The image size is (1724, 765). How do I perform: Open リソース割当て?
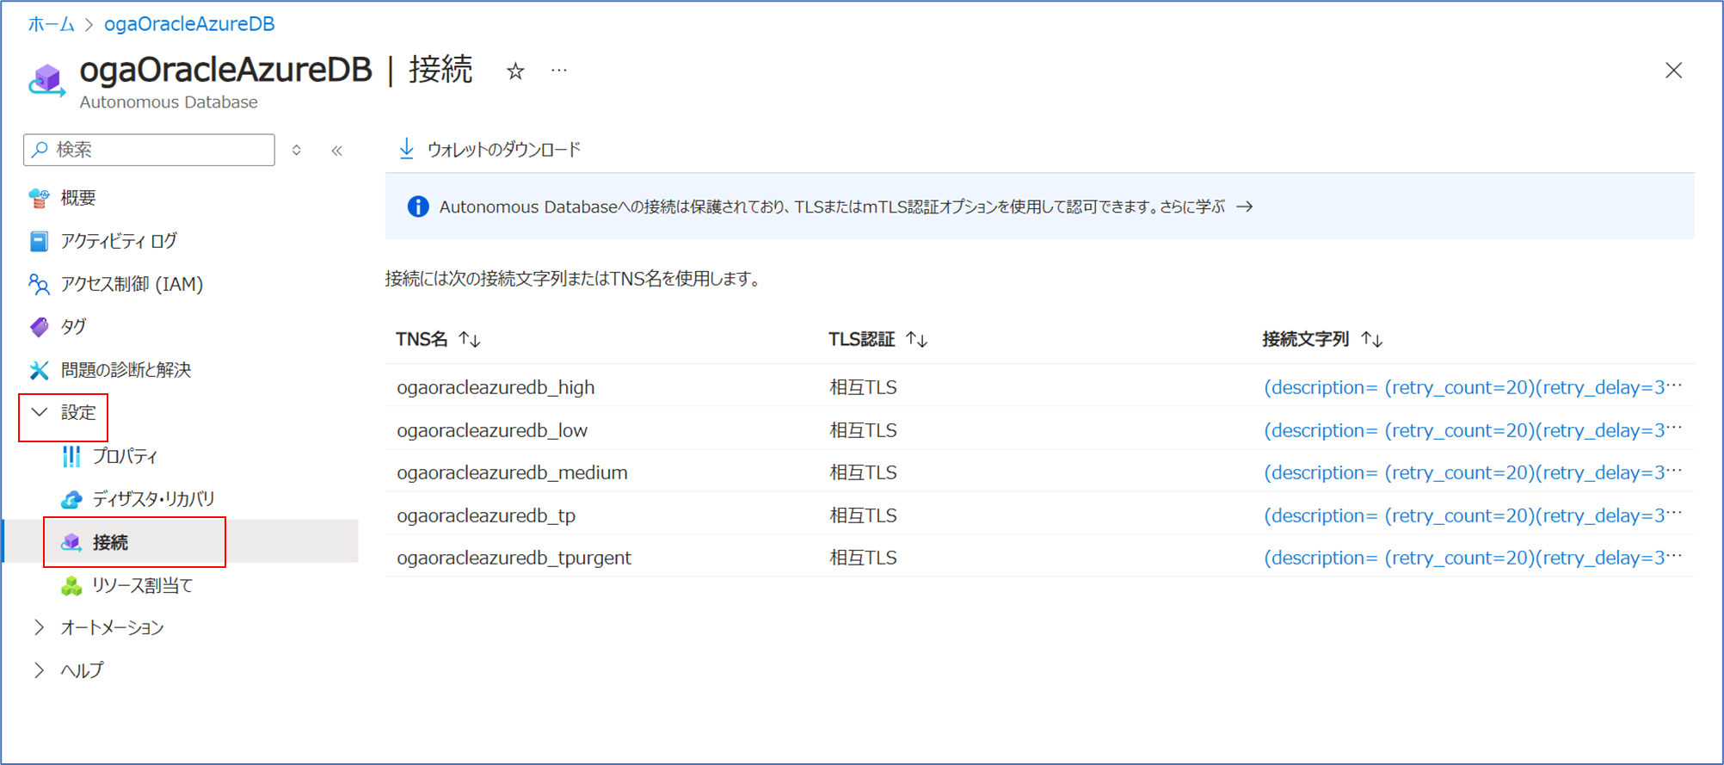[x=142, y=585]
